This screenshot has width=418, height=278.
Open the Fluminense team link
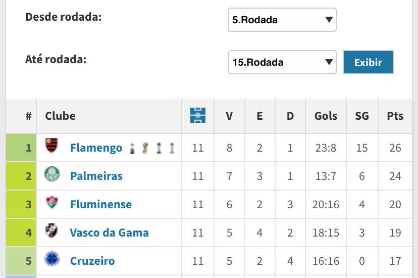101,204
